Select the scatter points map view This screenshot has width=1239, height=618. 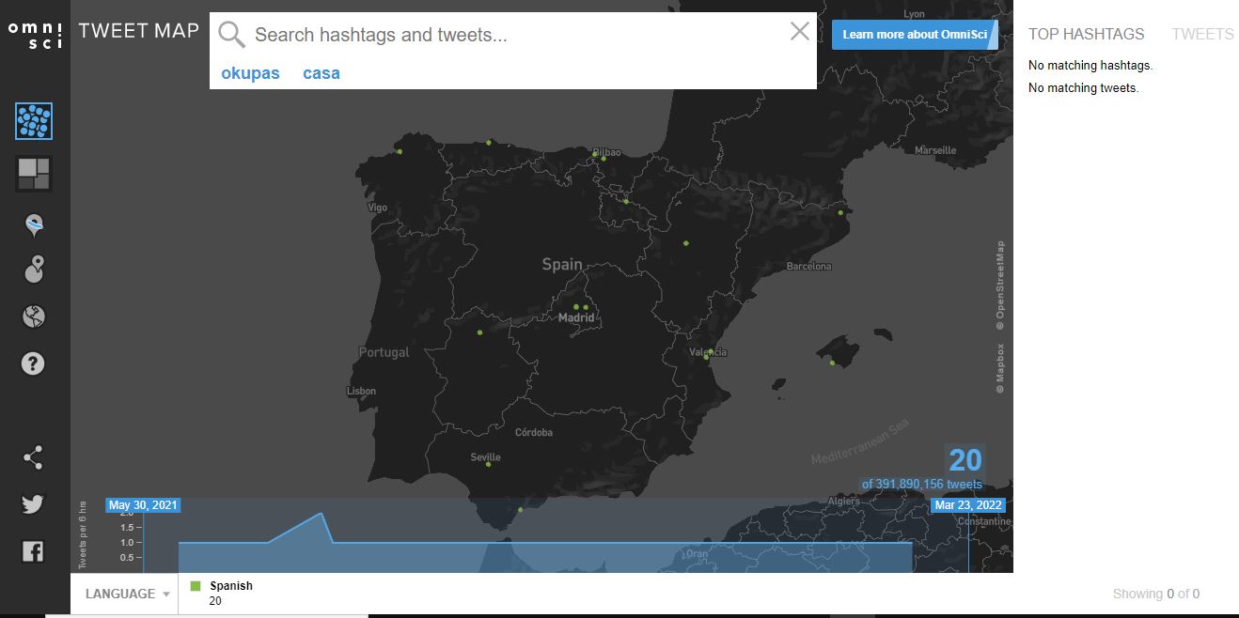(x=34, y=122)
